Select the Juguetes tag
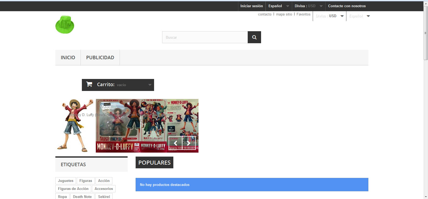The height and width of the screenshot is (199, 428). click(x=66, y=181)
